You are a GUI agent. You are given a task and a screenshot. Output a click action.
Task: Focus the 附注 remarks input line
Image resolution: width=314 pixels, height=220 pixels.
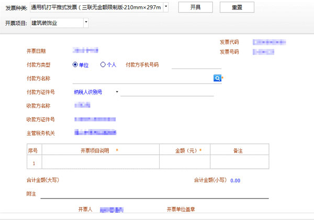(154, 194)
